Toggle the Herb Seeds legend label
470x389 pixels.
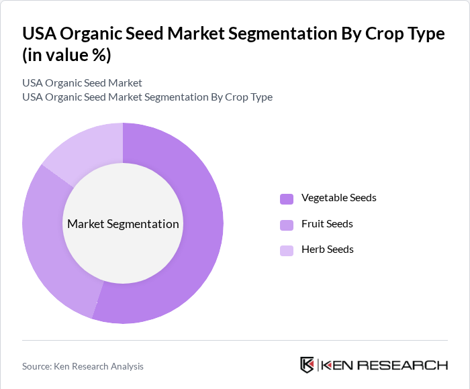327,249
